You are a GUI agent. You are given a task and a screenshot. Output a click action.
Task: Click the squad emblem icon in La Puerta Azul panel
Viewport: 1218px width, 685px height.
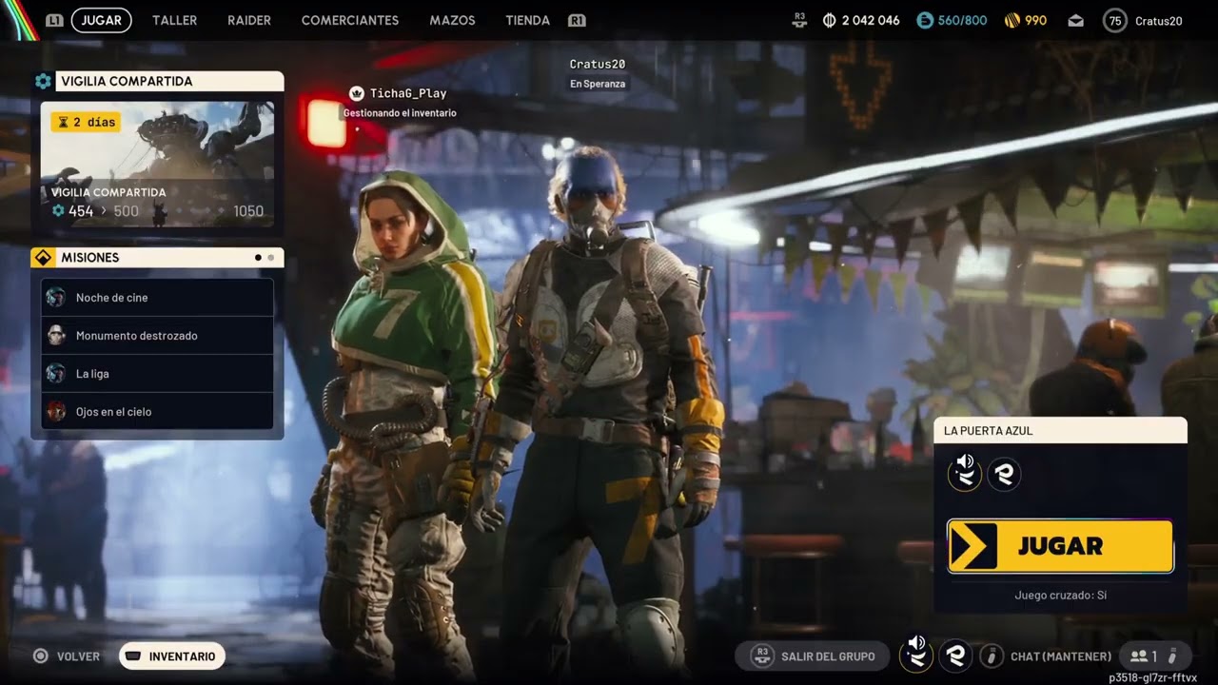click(1004, 473)
